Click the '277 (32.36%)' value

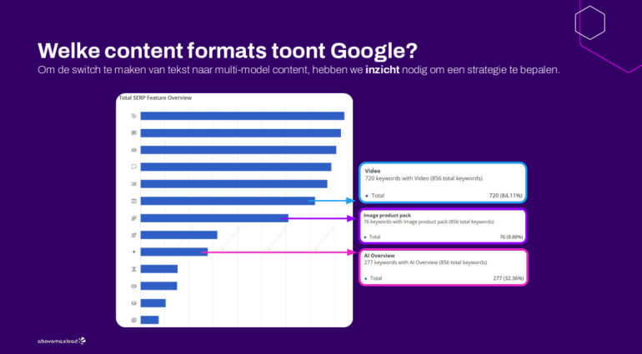[508, 278]
